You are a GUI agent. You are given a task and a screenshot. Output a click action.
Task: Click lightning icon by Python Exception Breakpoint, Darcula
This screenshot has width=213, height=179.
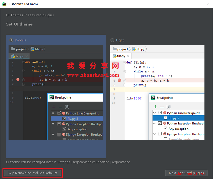click(x=64, y=124)
